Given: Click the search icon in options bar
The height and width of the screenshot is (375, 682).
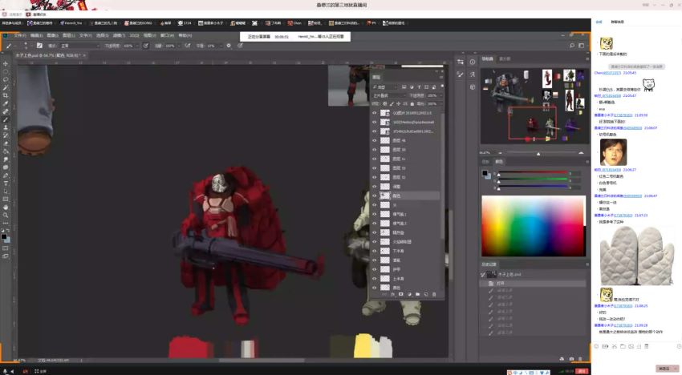Looking at the screenshot, I should point(572,45).
